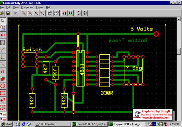This screenshot has height=127, width=182.
Task: Click the four-arrows icon with center mark
Action: tap(85, 13)
